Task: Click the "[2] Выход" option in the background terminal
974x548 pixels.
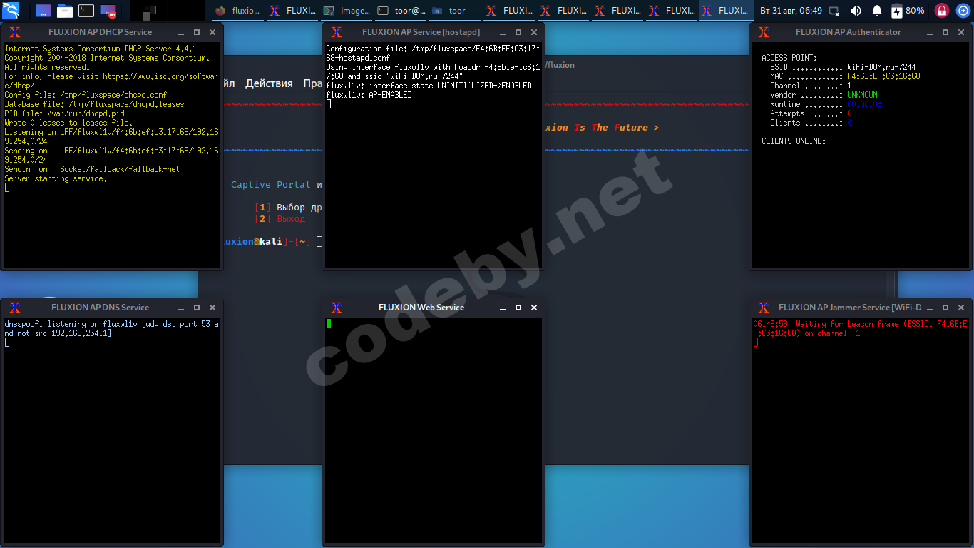Action: click(x=280, y=219)
